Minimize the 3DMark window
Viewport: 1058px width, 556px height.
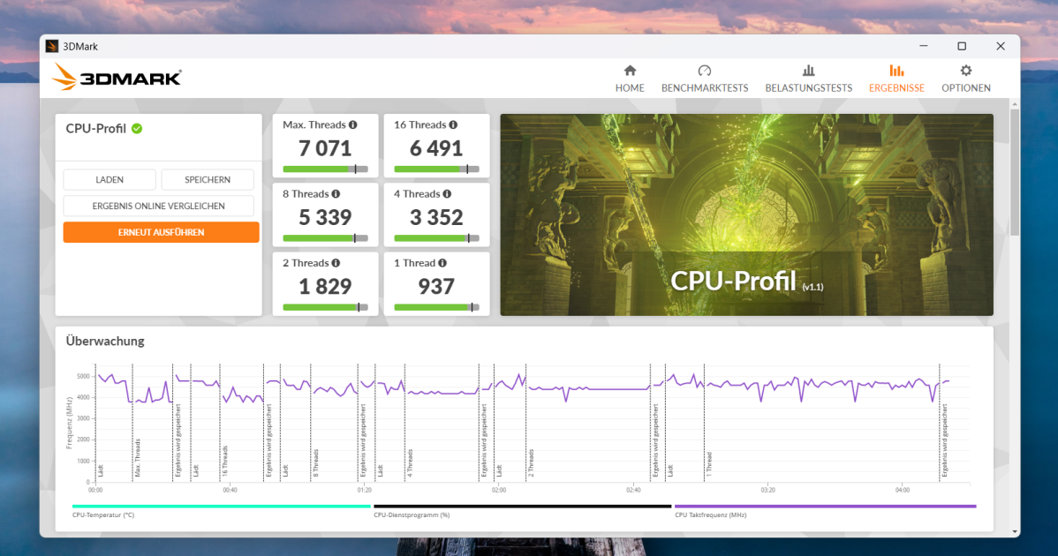tap(924, 46)
